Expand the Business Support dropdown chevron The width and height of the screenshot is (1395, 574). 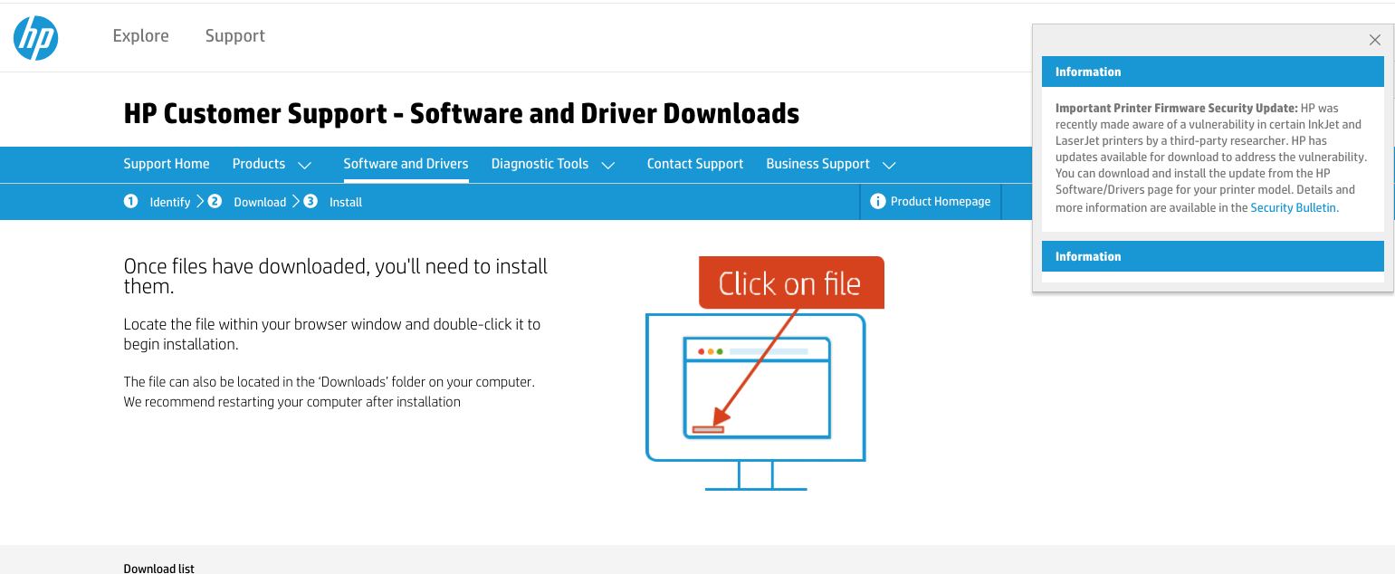889,165
